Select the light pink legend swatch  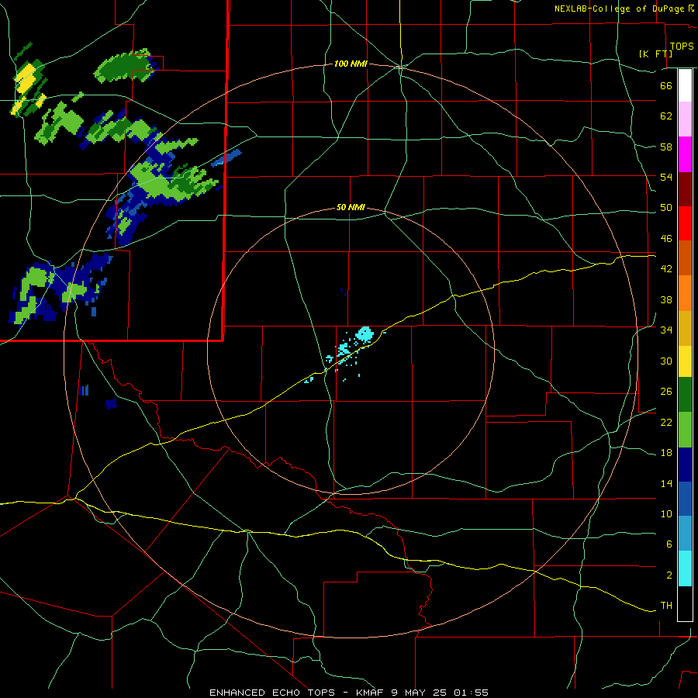click(x=685, y=119)
